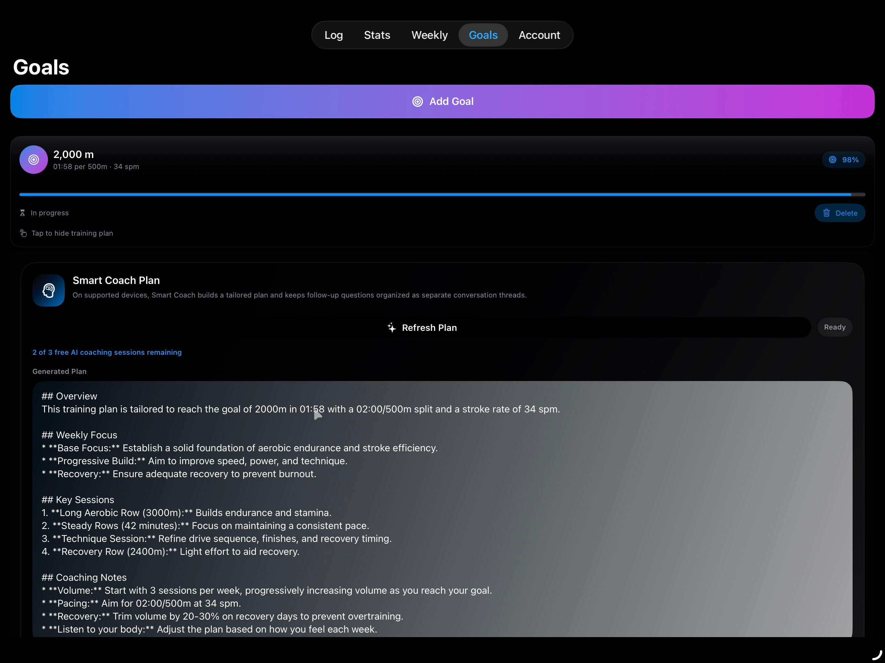The image size is (885, 663).
Task: Click the In progress status text
Action: coord(50,213)
